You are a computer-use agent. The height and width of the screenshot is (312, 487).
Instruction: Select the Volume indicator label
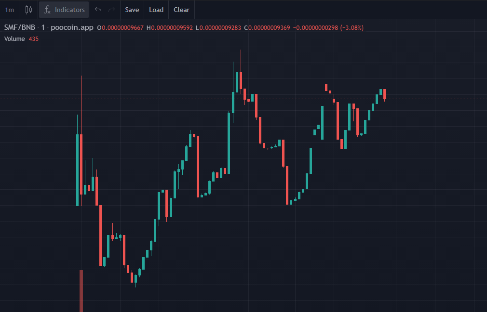14,39
